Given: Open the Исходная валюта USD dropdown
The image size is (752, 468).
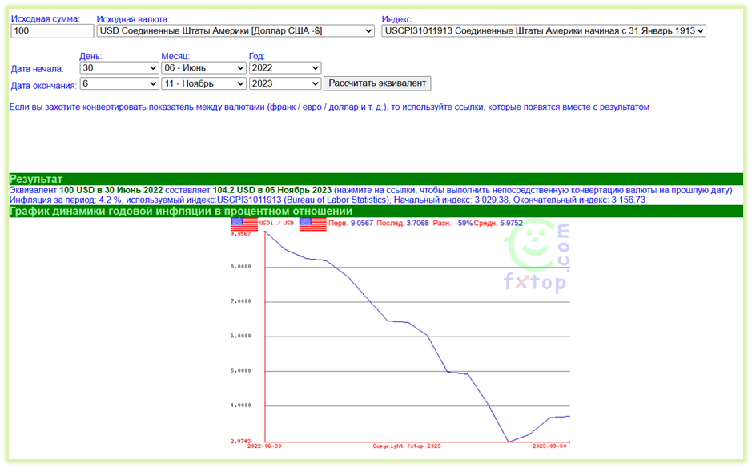Looking at the screenshot, I should click(x=235, y=31).
